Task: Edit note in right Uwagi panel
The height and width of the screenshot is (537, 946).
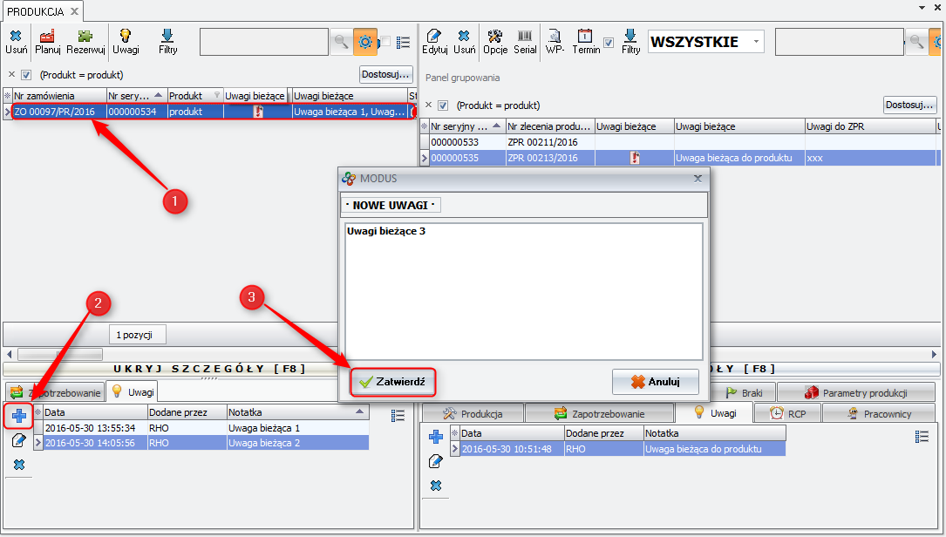Action: click(x=436, y=461)
